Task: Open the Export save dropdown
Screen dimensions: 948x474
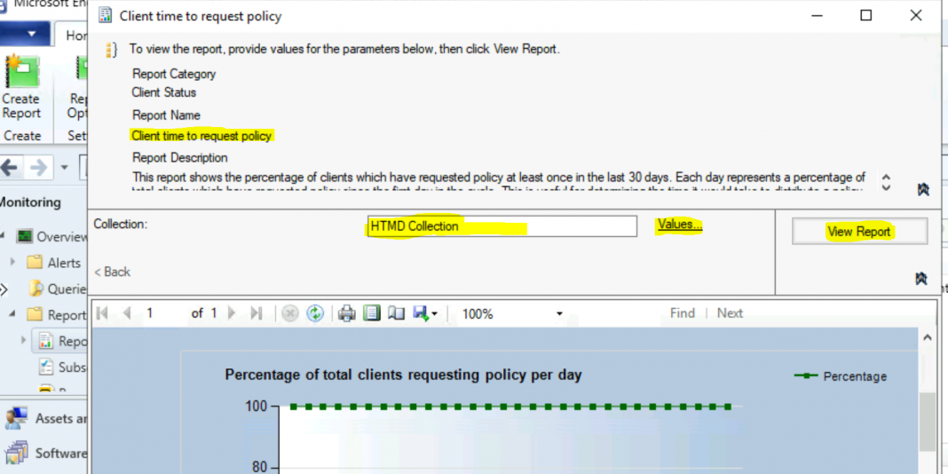Action: pyautogui.click(x=425, y=313)
